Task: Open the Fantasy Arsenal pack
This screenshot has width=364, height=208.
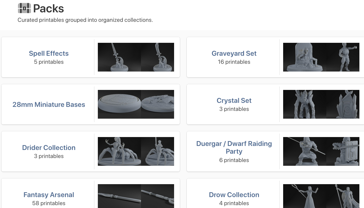Action: [49, 195]
